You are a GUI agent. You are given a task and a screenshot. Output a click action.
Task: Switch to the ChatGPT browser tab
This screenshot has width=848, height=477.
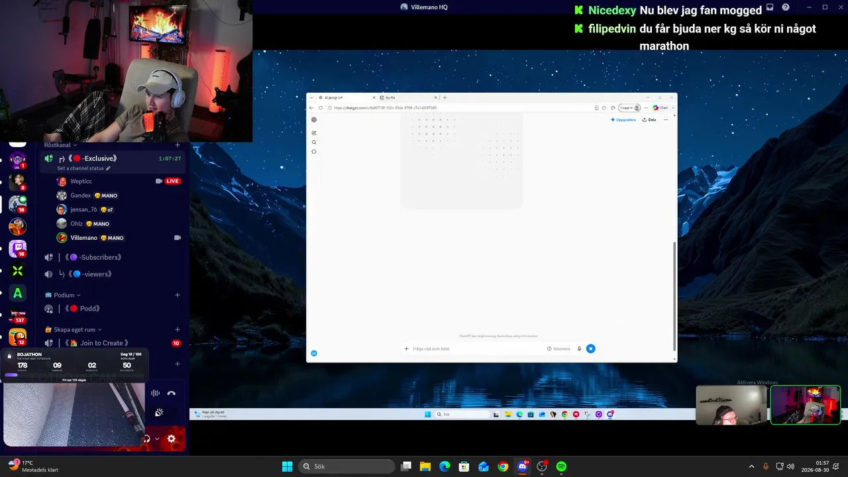pos(346,98)
